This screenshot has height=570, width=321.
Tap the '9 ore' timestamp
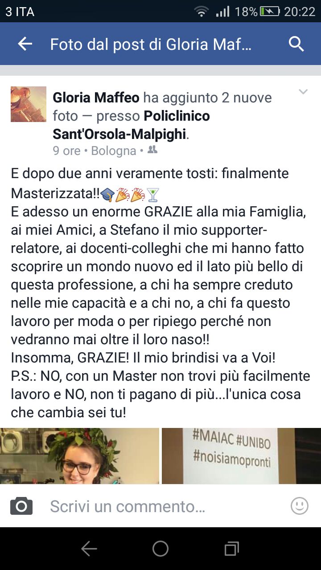(67, 151)
